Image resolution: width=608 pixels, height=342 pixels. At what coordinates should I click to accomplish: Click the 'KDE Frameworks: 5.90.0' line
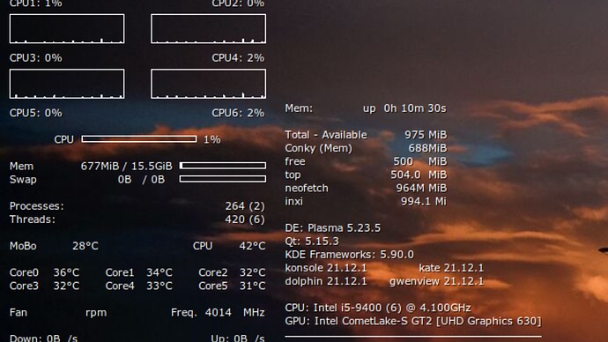pos(349,255)
